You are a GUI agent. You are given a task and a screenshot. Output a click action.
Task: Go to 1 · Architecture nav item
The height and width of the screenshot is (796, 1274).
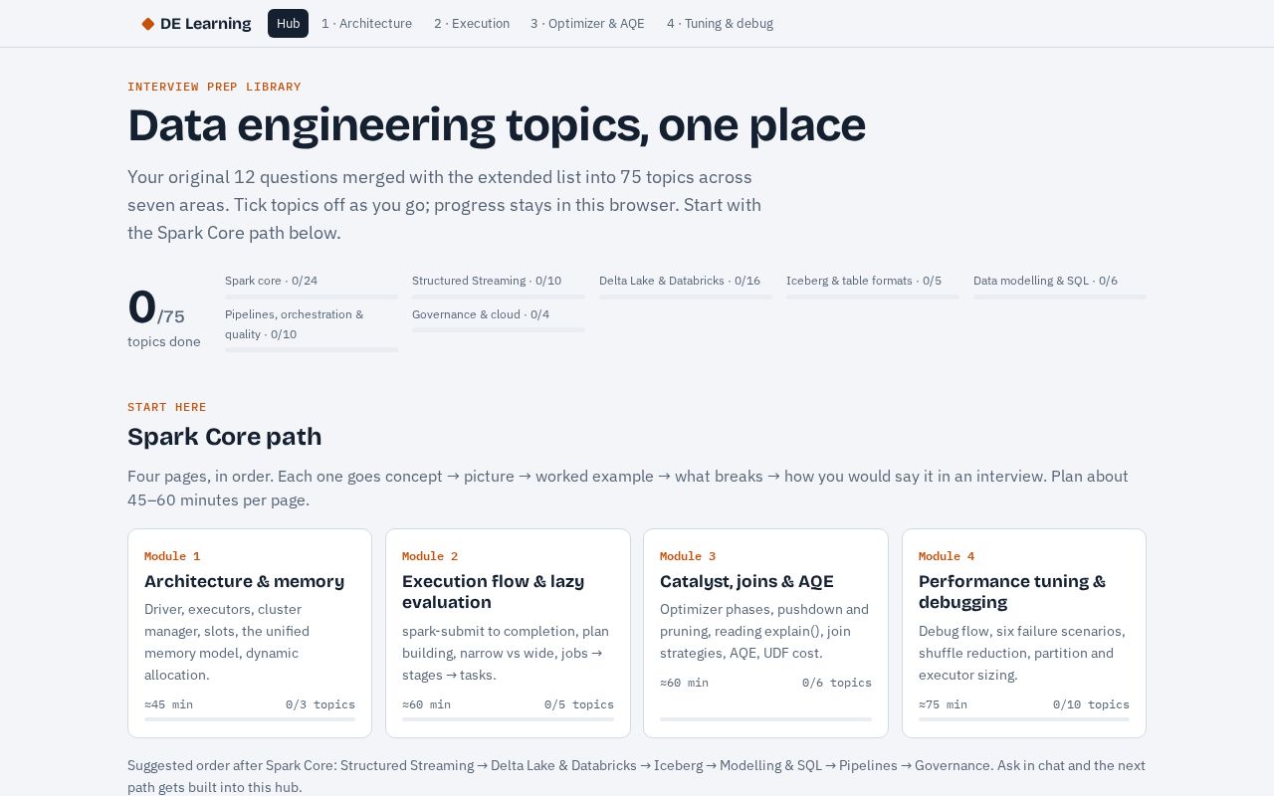point(366,23)
